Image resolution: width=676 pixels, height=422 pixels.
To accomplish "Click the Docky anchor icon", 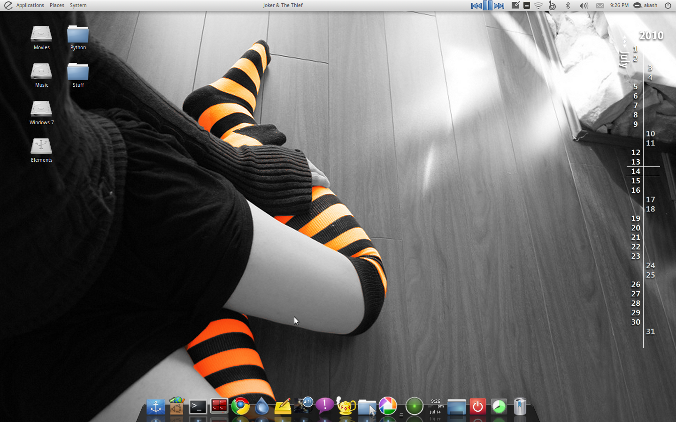I will (x=155, y=407).
